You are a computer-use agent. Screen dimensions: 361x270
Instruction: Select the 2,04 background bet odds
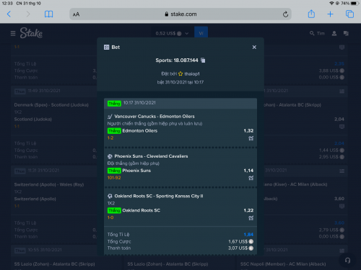point(339,120)
